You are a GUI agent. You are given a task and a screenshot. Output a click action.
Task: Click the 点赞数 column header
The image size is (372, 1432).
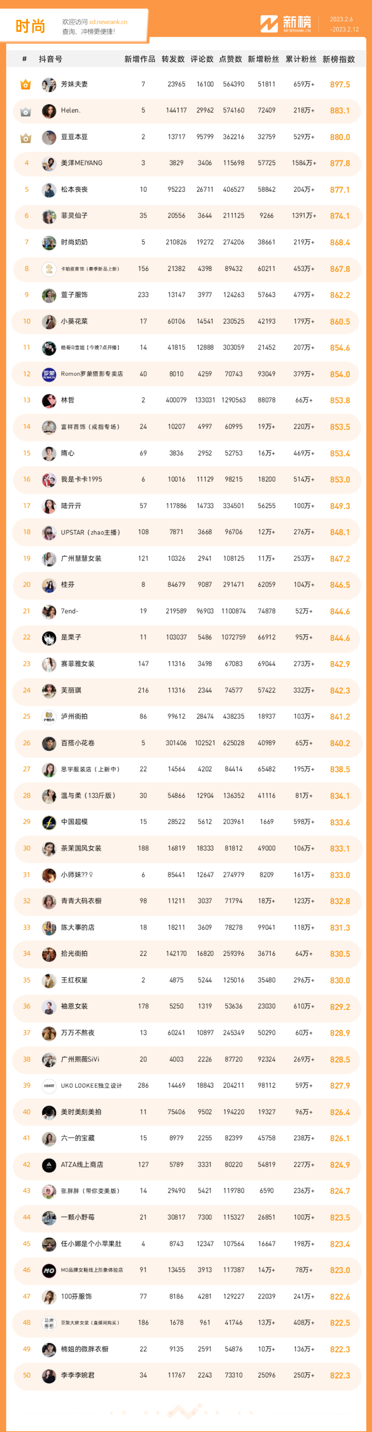231,59
